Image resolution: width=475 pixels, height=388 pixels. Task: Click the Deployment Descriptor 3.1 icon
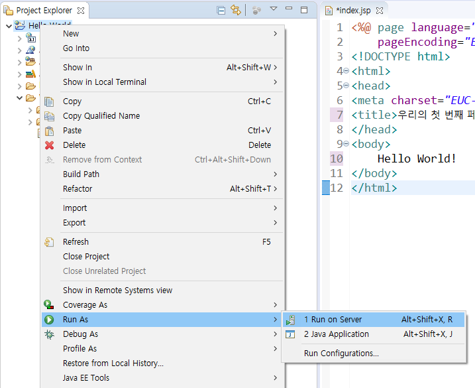coord(30,38)
